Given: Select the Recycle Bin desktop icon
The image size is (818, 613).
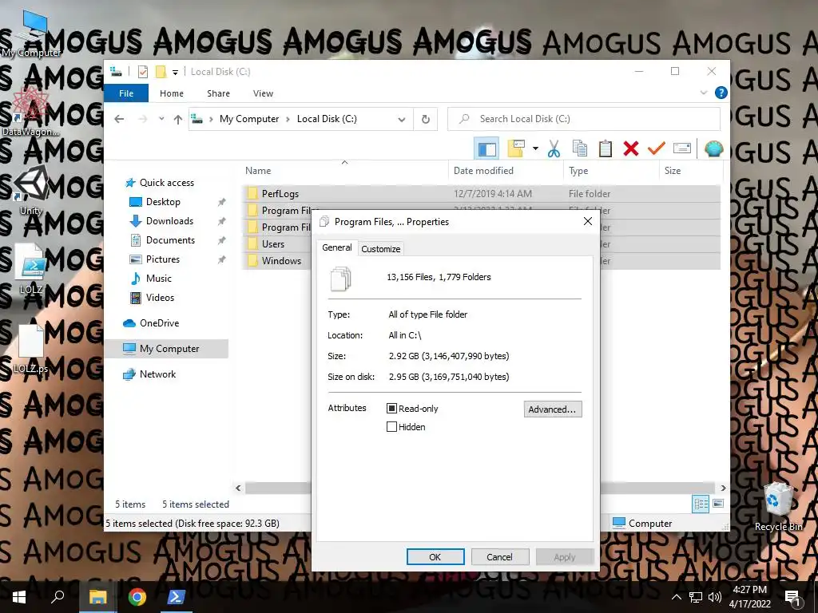Looking at the screenshot, I should [x=778, y=505].
